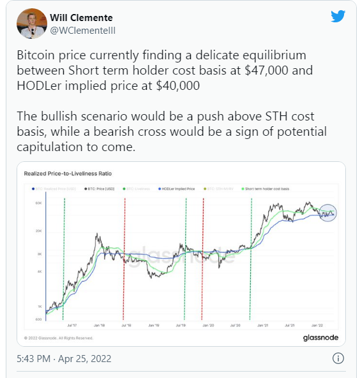Toggle Short term holder cost basis legend
This screenshot has width=360, height=378.
[x=266, y=189]
